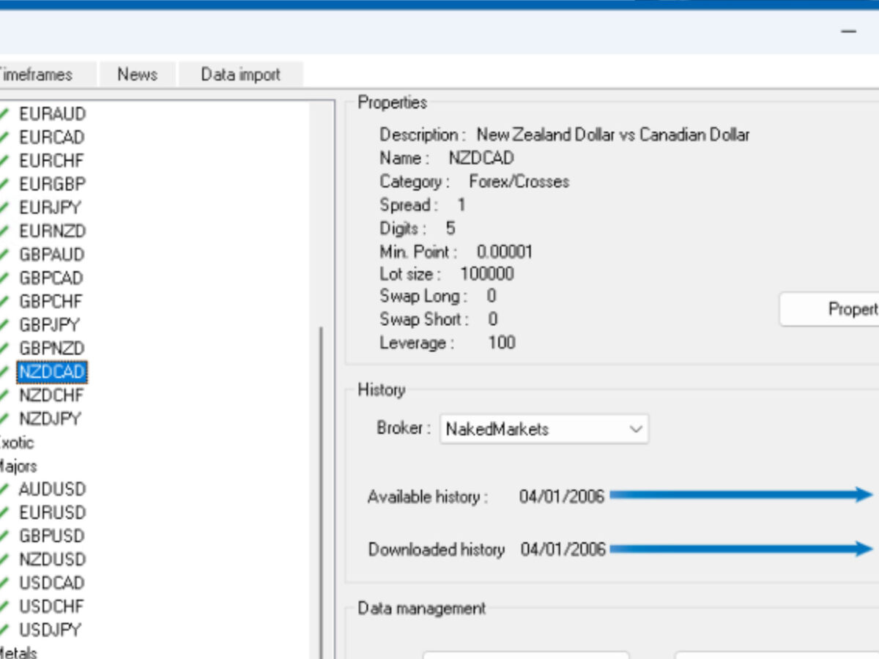879x659 pixels.
Task: Toggle the enabled check for EURCHF
Action: (x=6, y=161)
